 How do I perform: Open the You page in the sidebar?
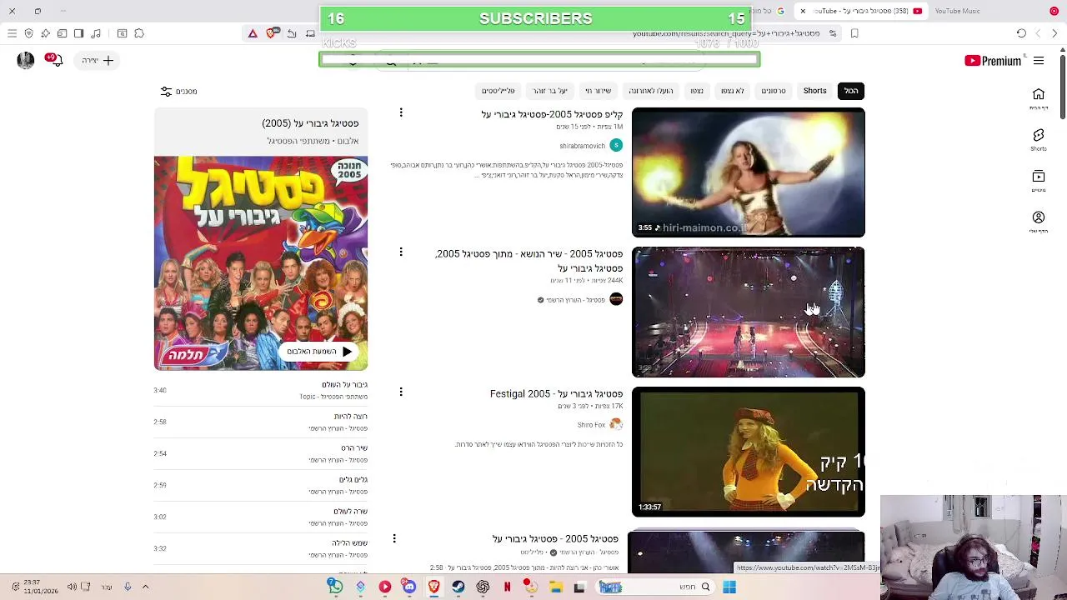tap(1039, 221)
